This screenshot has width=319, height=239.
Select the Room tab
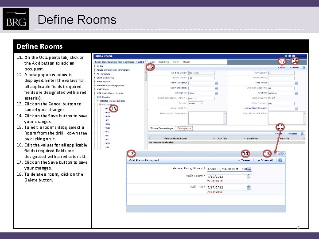(187, 62)
